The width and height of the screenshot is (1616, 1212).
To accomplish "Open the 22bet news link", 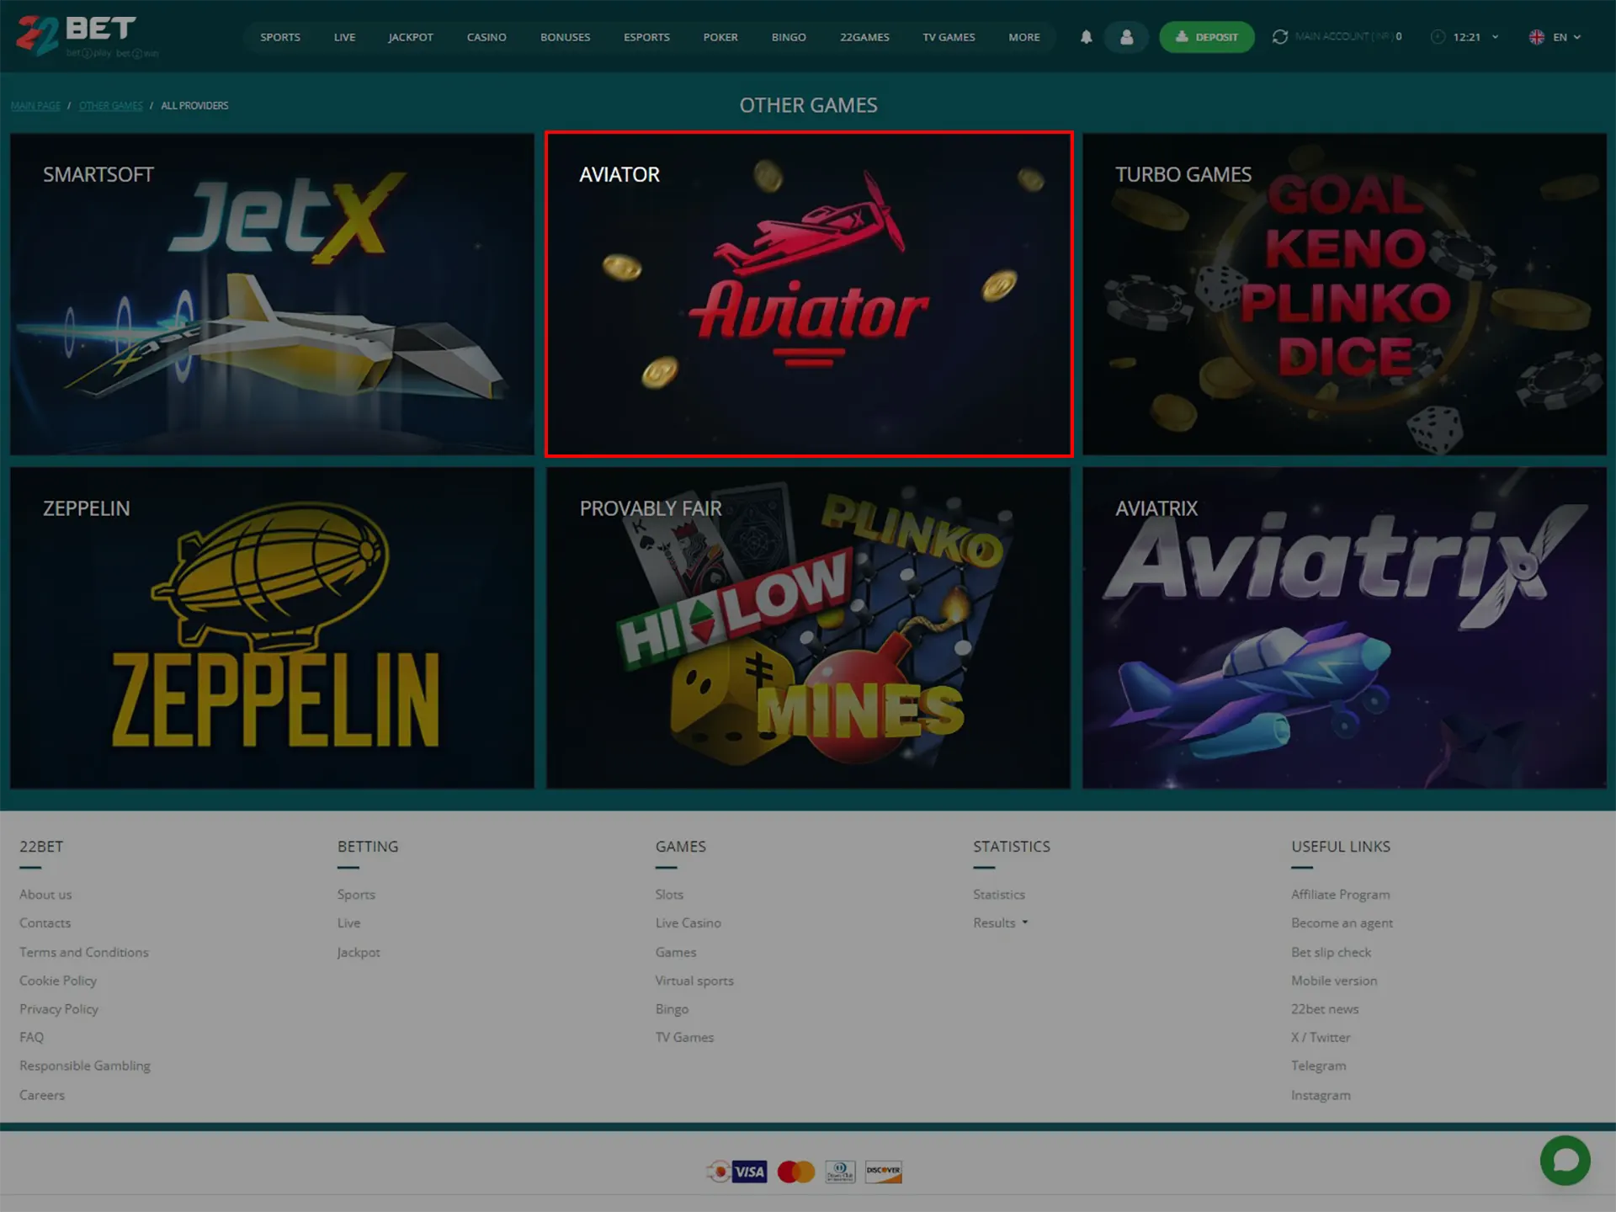I will pos(1325,1009).
